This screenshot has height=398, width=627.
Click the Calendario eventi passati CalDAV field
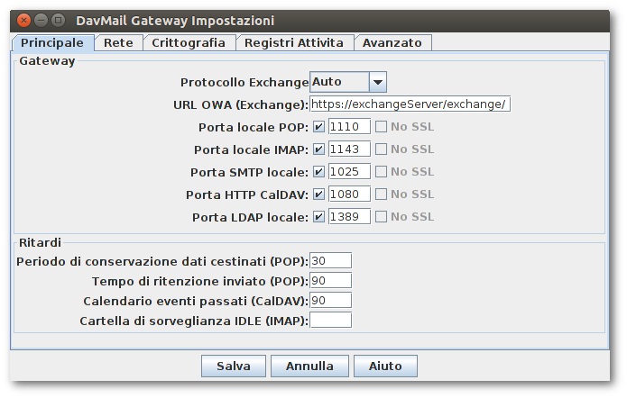[330, 300]
